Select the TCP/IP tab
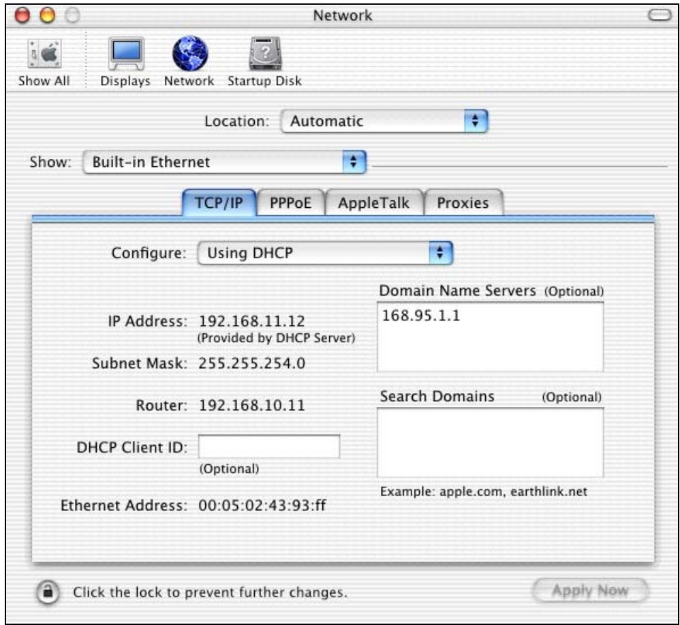This screenshot has width=680, height=625. pyautogui.click(x=219, y=204)
